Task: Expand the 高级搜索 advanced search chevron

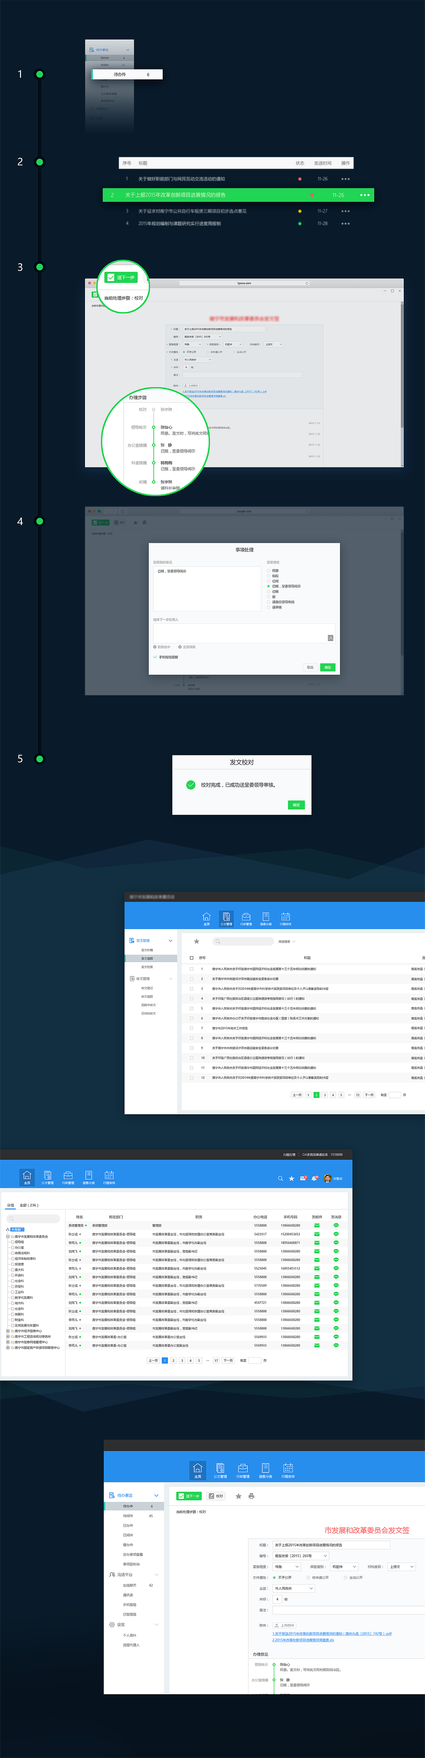Action: coord(295,942)
